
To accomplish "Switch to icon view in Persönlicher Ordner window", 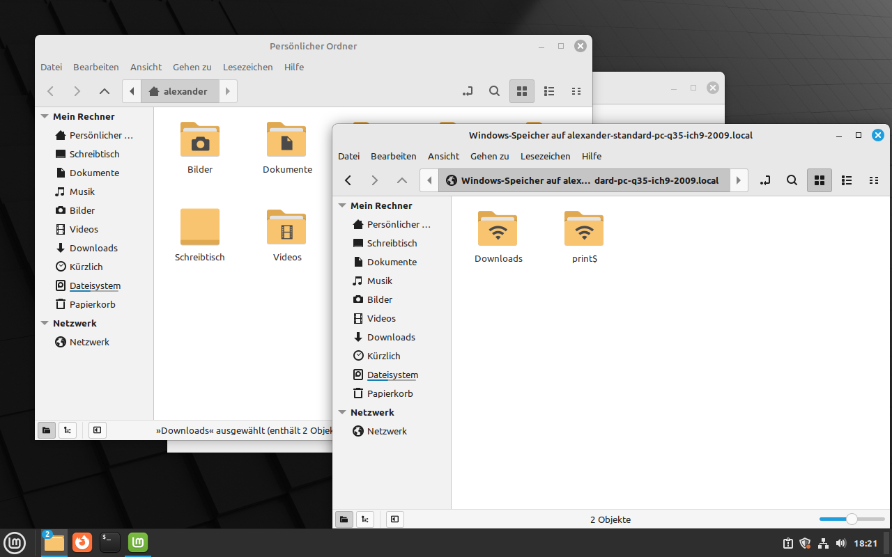I will (522, 91).
